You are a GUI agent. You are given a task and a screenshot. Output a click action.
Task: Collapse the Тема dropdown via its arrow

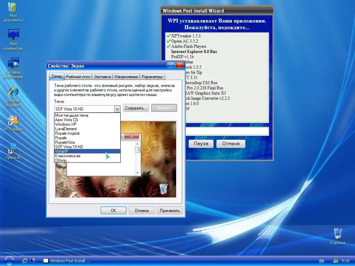pos(117,109)
